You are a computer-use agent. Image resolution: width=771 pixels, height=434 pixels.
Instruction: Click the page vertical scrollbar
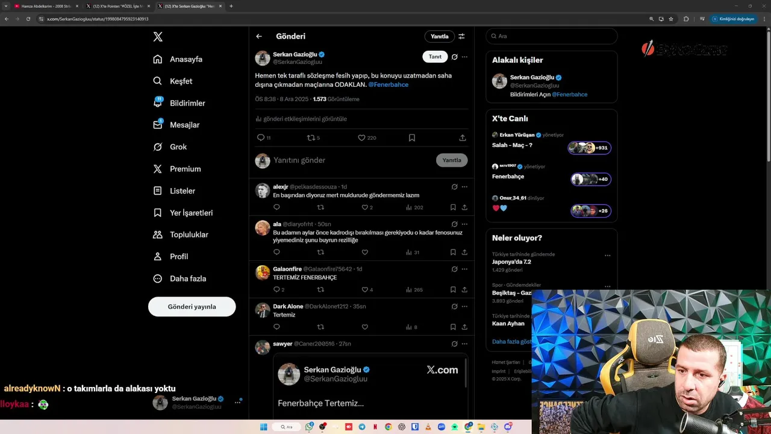[769, 96]
